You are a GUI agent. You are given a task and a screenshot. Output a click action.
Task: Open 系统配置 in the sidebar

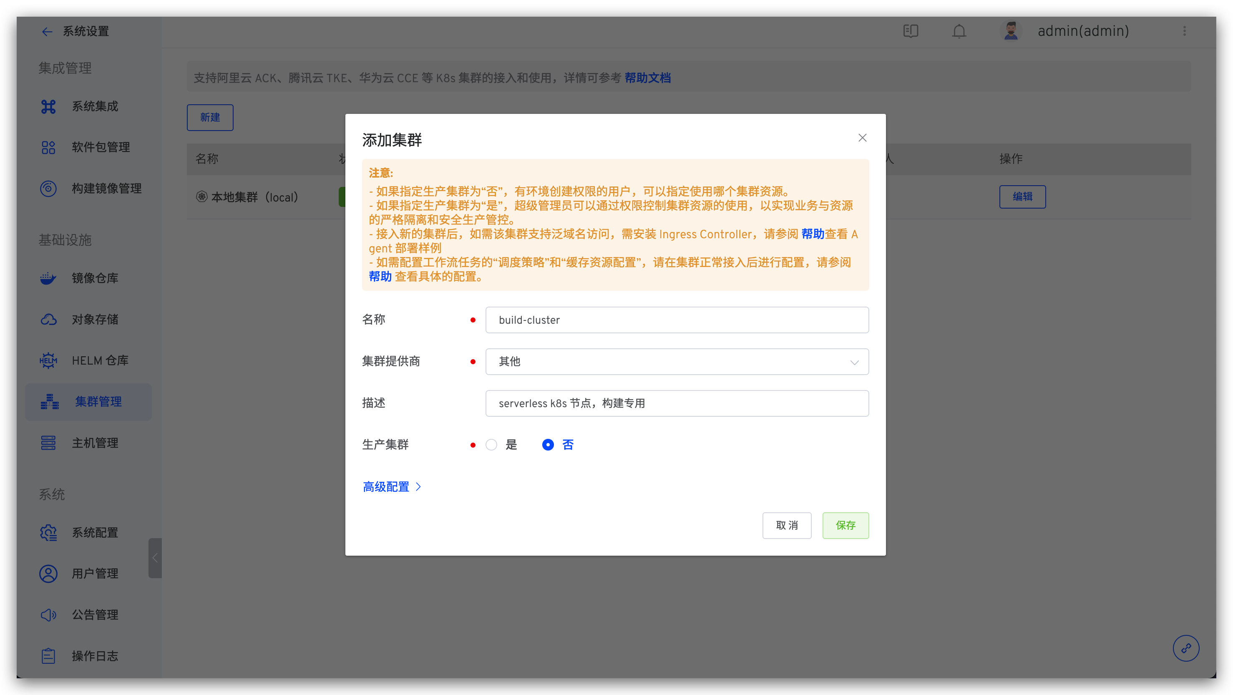coord(95,533)
